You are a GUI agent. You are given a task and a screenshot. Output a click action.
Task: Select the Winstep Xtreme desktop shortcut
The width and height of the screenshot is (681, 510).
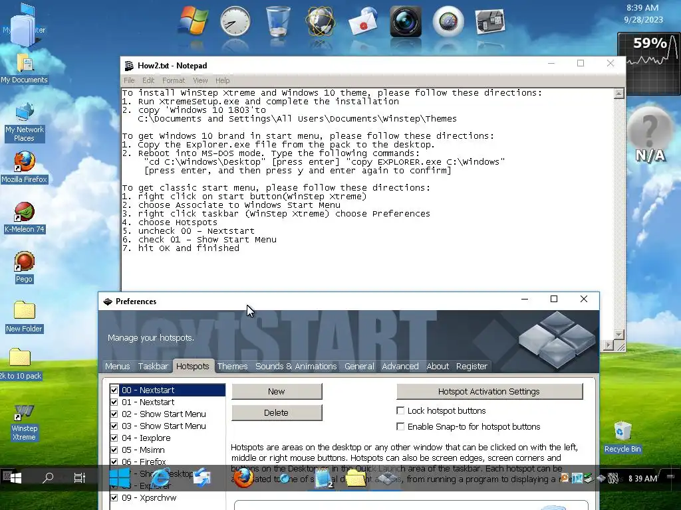[x=25, y=423]
